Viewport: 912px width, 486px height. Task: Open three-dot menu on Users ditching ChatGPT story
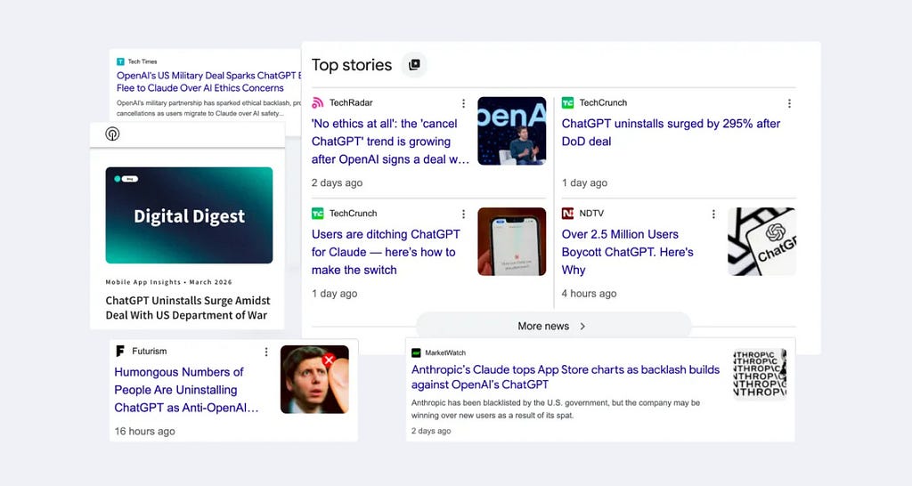click(x=463, y=214)
